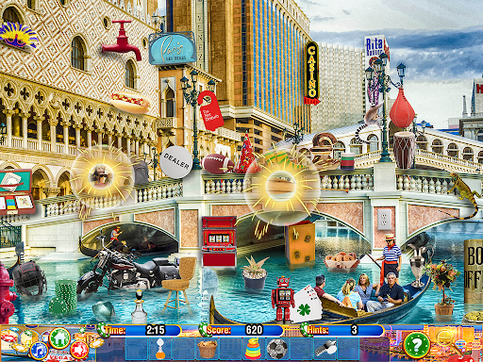Click the orange box under bridge
The width and height of the screenshot is (483, 362).
click(300, 244)
